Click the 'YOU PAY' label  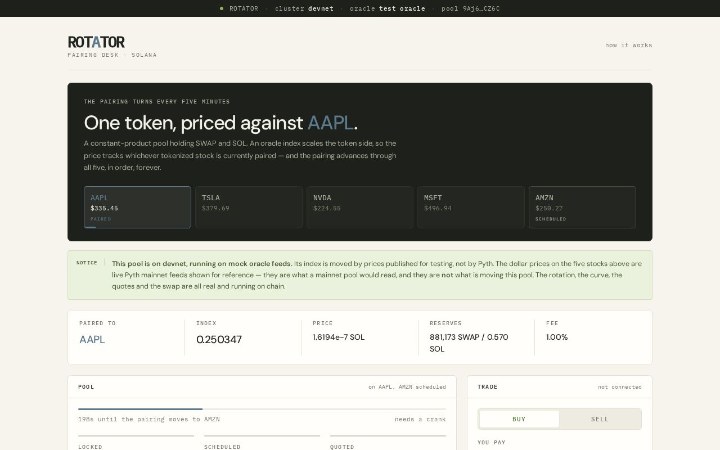(492, 443)
